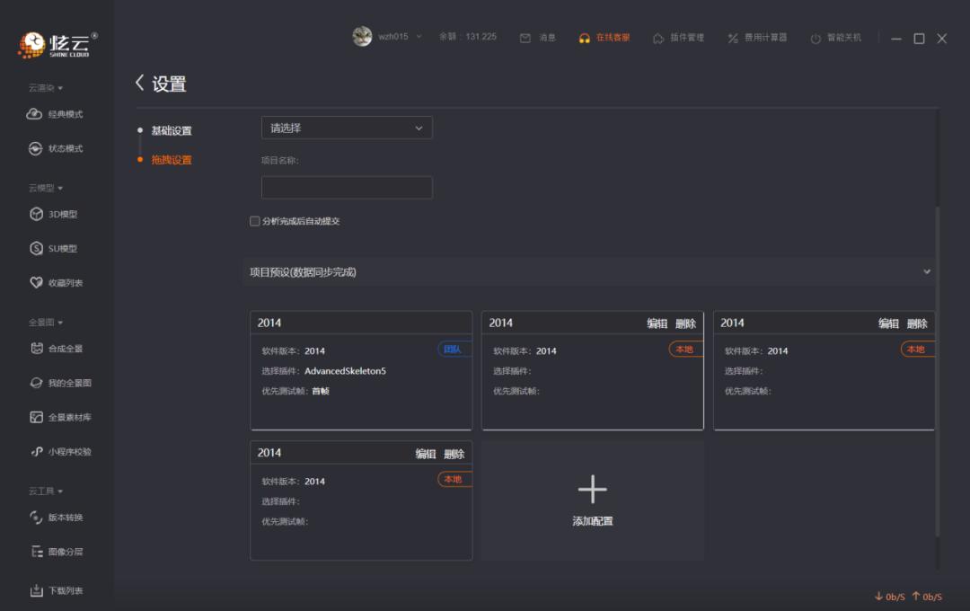Screen dimensions: 970x611
Task: Select SU模型 from the sidebar
Action: point(54,248)
